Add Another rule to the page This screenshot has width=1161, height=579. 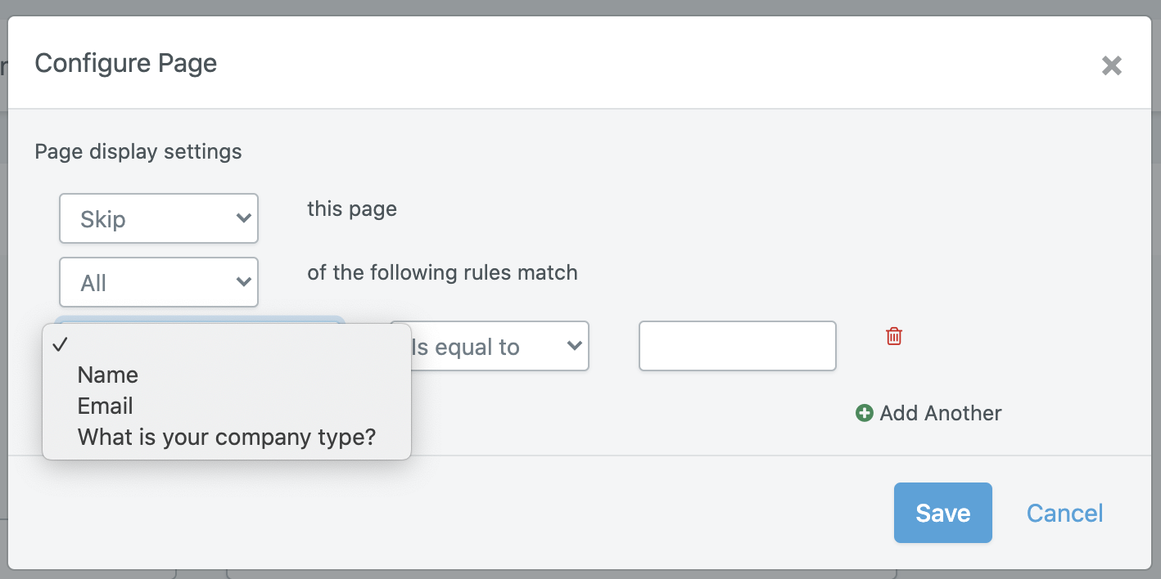click(x=940, y=413)
